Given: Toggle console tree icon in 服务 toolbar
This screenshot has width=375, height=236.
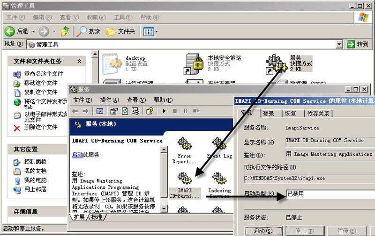Looking at the screenshot, I should pos(100,111).
